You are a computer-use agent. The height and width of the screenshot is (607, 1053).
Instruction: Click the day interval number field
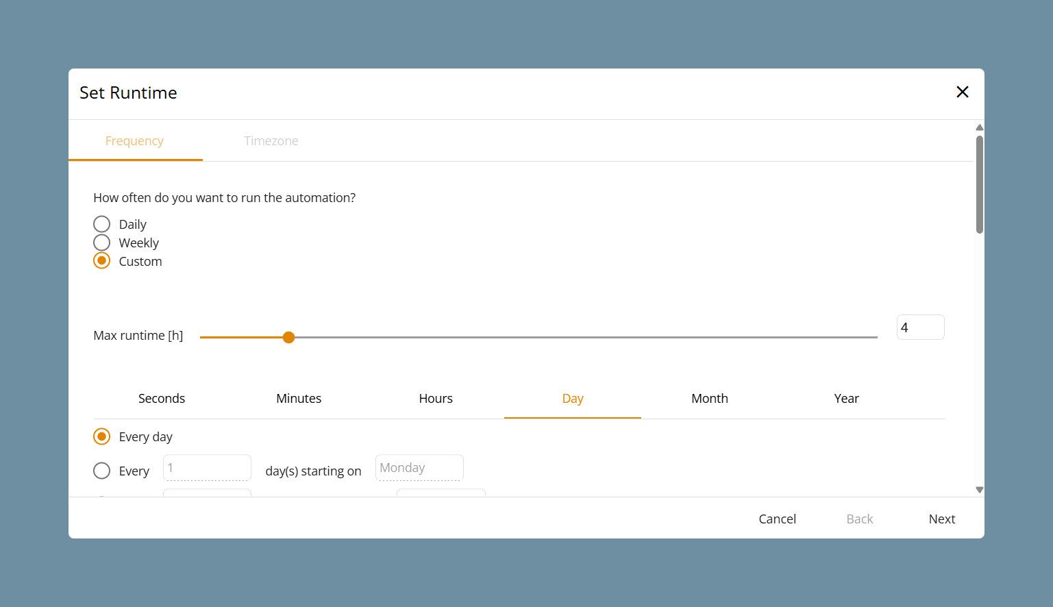[x=207, y=468]
